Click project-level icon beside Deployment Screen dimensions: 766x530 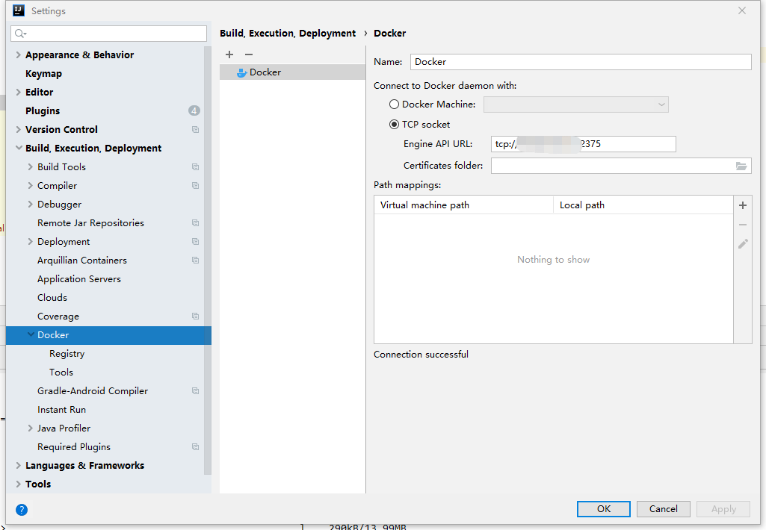195,242
